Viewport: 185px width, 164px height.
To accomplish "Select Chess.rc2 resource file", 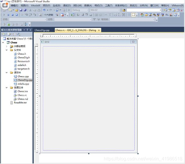I will pos(23,99).
